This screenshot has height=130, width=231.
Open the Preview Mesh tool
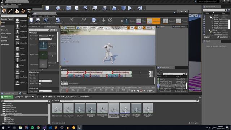click(46, 21)
